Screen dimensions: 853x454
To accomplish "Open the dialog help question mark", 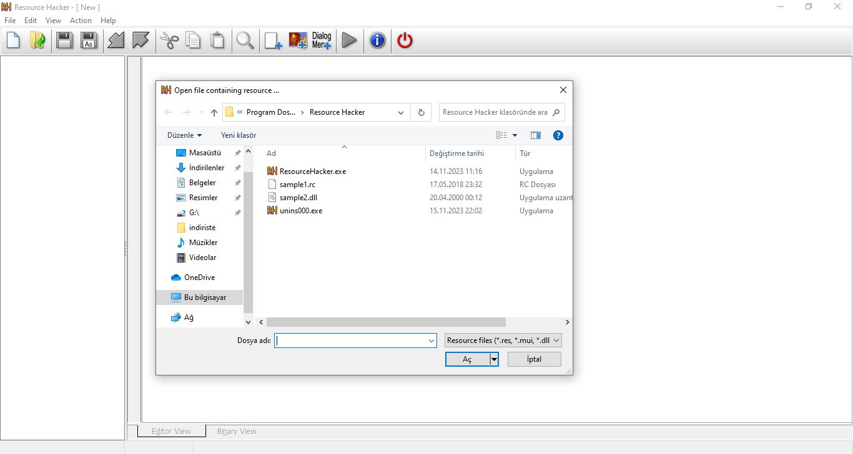I will 558,135.
